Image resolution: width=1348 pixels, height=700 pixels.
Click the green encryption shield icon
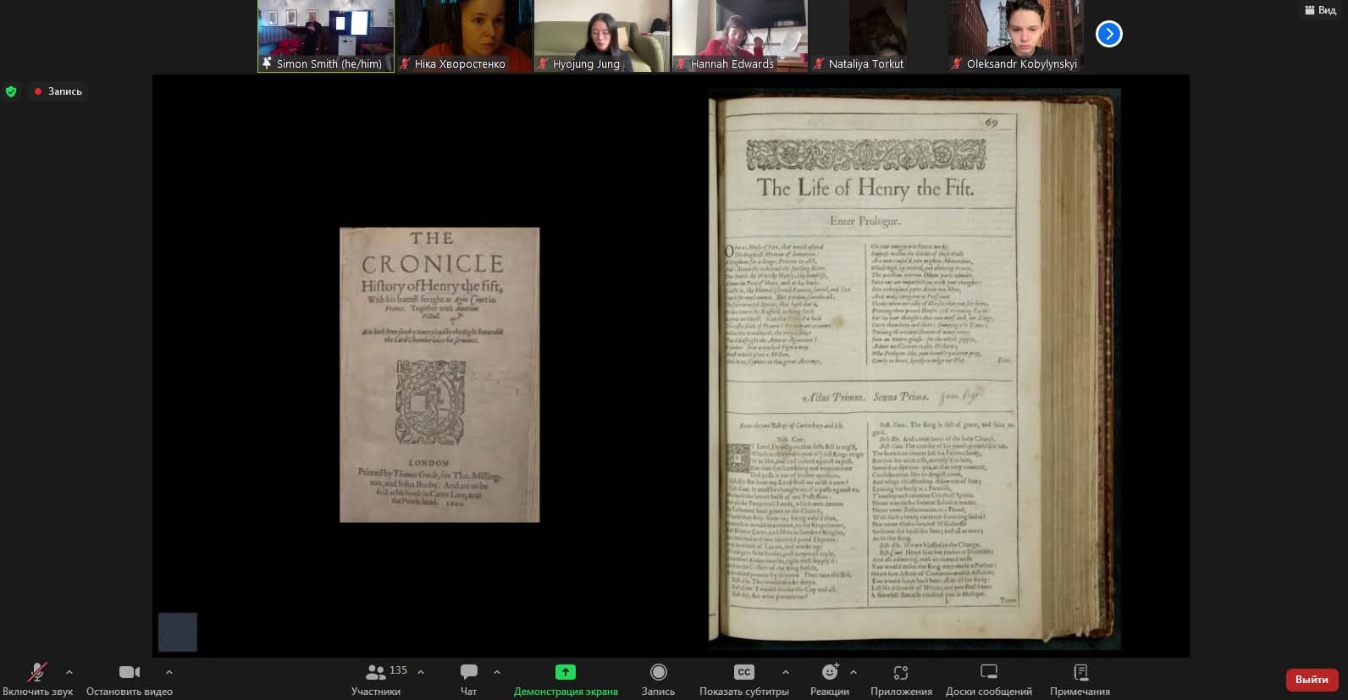[11, 91]
